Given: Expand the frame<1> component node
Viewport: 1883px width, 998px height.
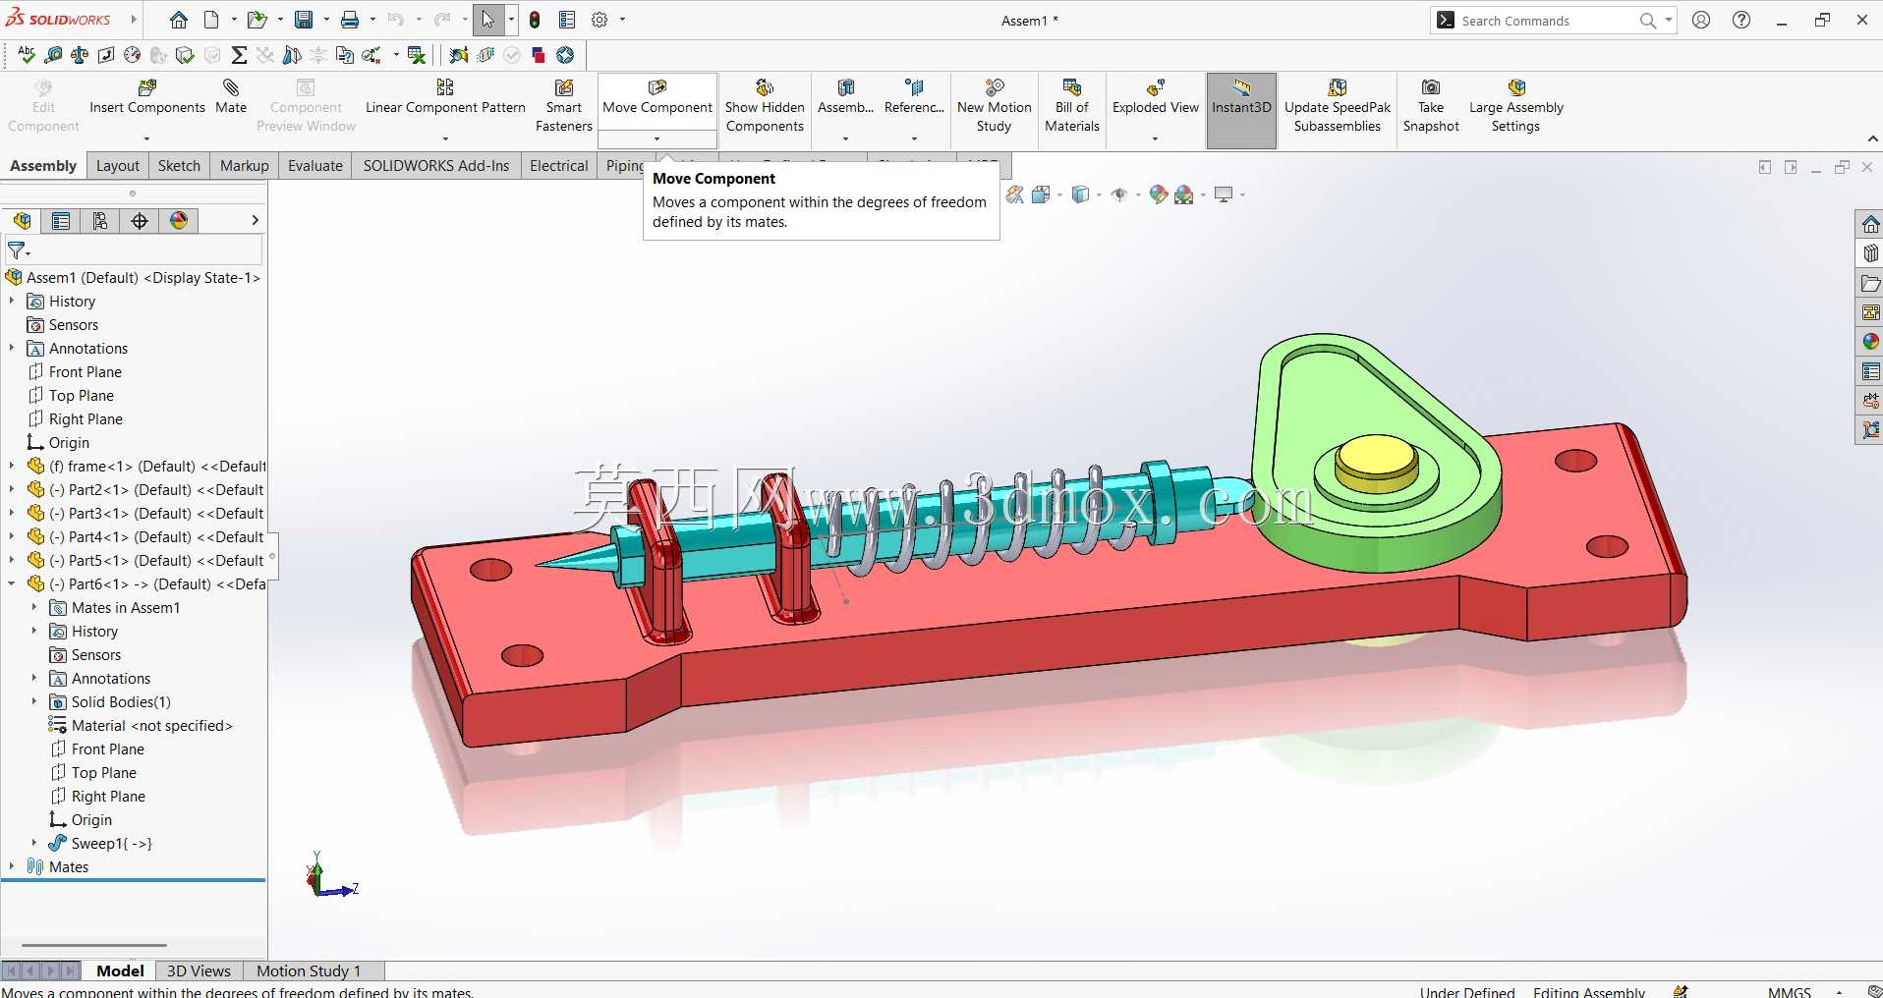Looking at the screenshot, I should (x=12, y=467).
